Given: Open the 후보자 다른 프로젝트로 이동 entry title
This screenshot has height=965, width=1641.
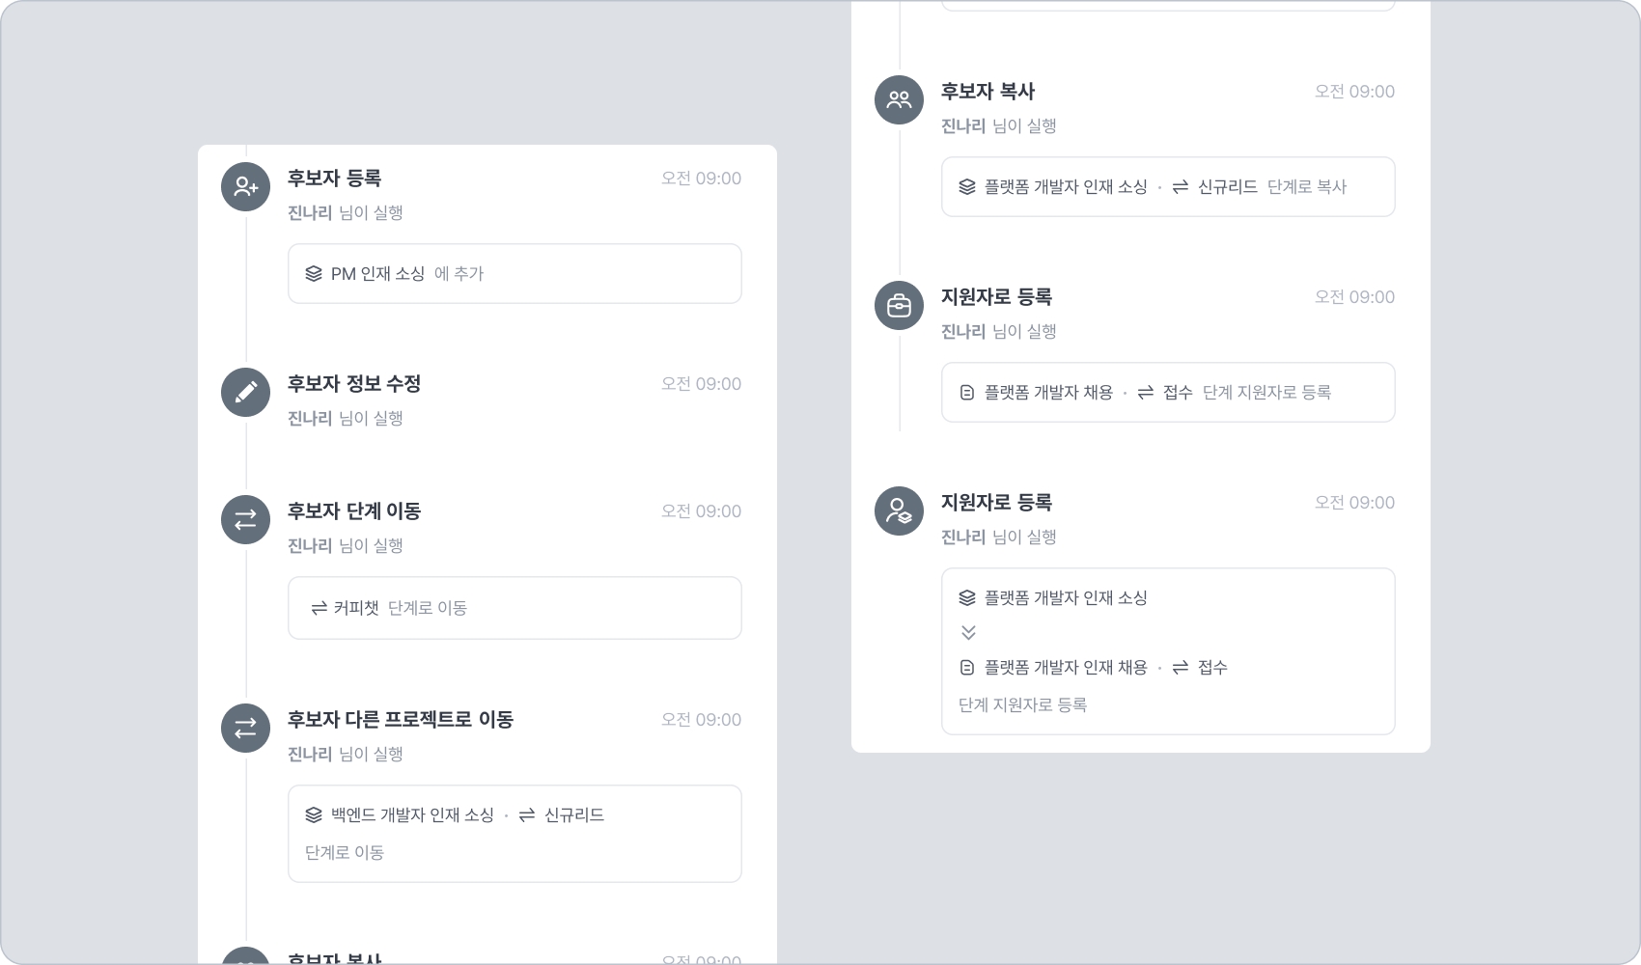Looking at the screenshot, I should tap(401, 720).
